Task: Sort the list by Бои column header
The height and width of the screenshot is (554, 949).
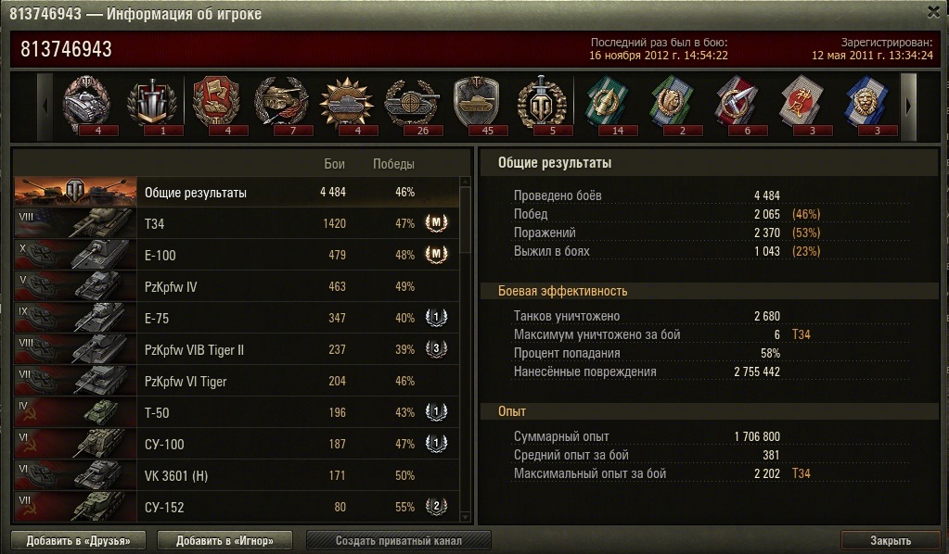Action: coord(334,164)
